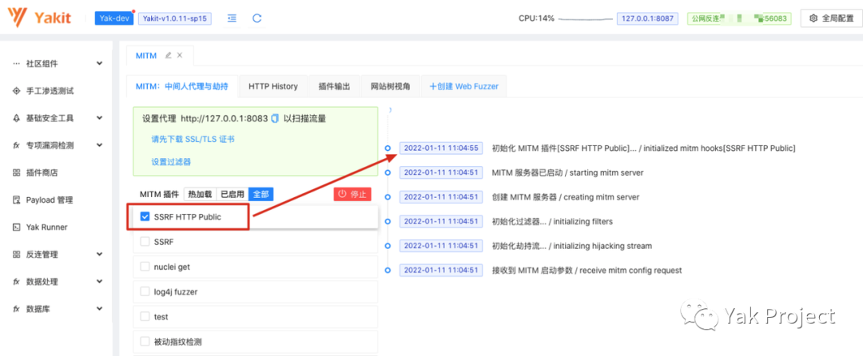This screenshot has width=863, height=356.
Task: Click the Yak-dev mode button
Action: 114,18
